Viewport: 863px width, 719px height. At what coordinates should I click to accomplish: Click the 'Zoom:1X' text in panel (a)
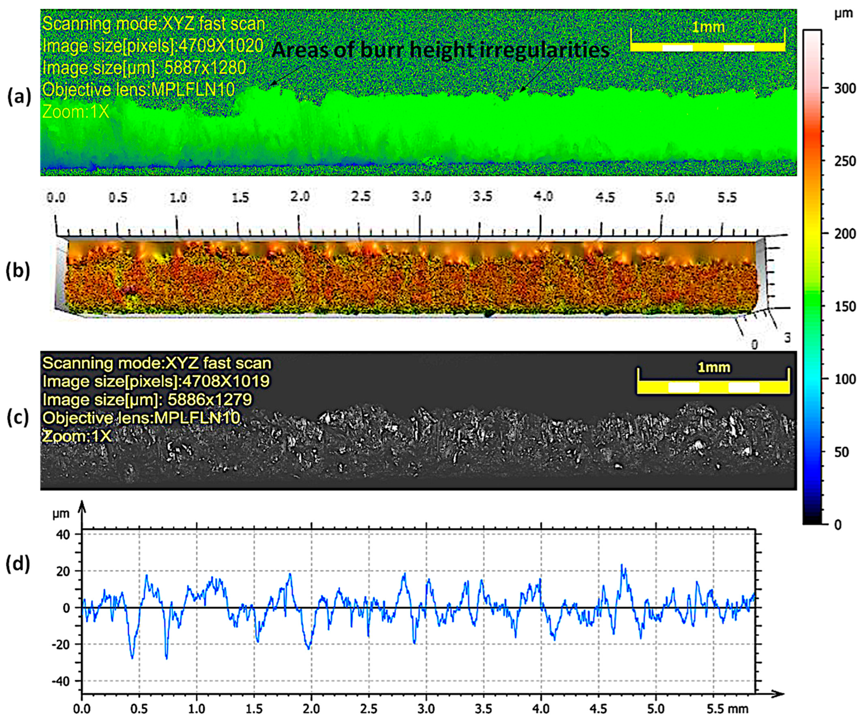pyautogui.click(x=76, y=112)
